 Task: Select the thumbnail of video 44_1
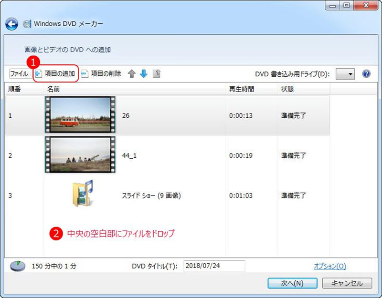(80, 155)
